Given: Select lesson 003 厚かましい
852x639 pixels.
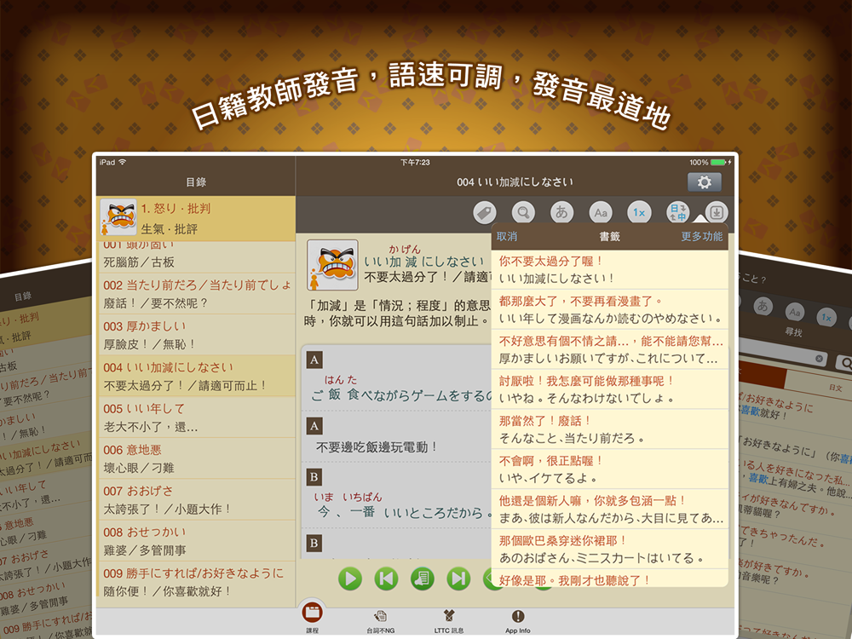Looking at the screenshot, I should click(196, 335).
